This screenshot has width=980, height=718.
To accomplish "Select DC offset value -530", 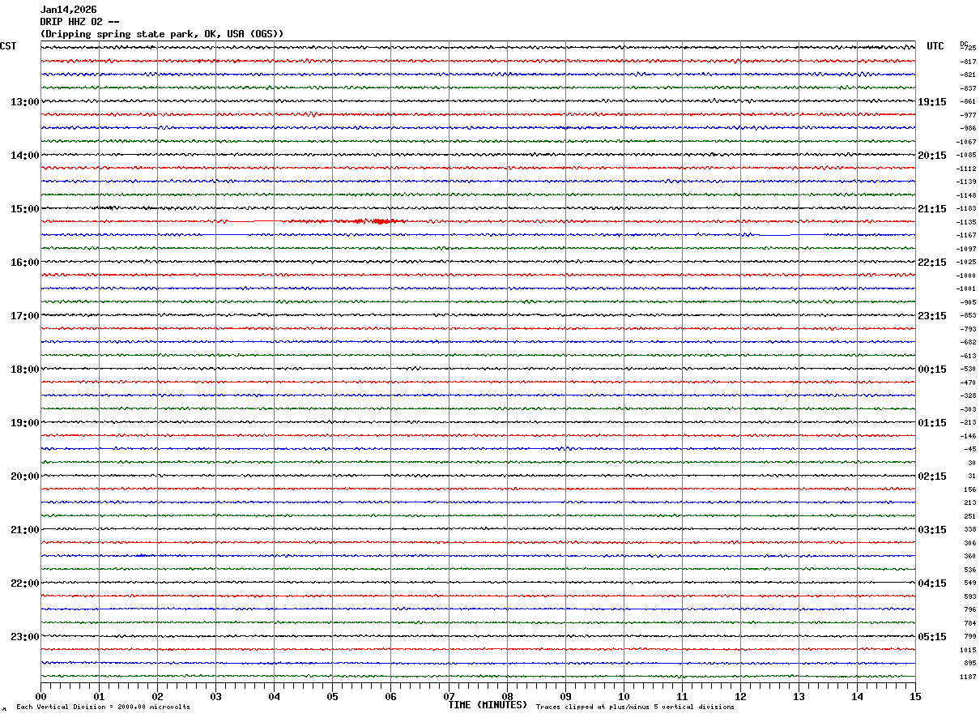I will click(x=968, y=370).
